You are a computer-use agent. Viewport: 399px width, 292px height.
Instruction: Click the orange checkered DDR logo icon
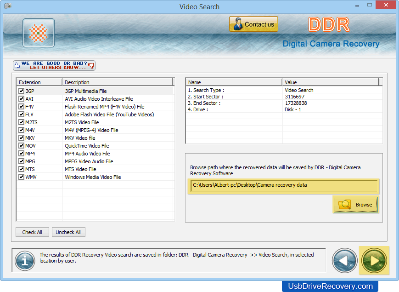tap(39, 33)
